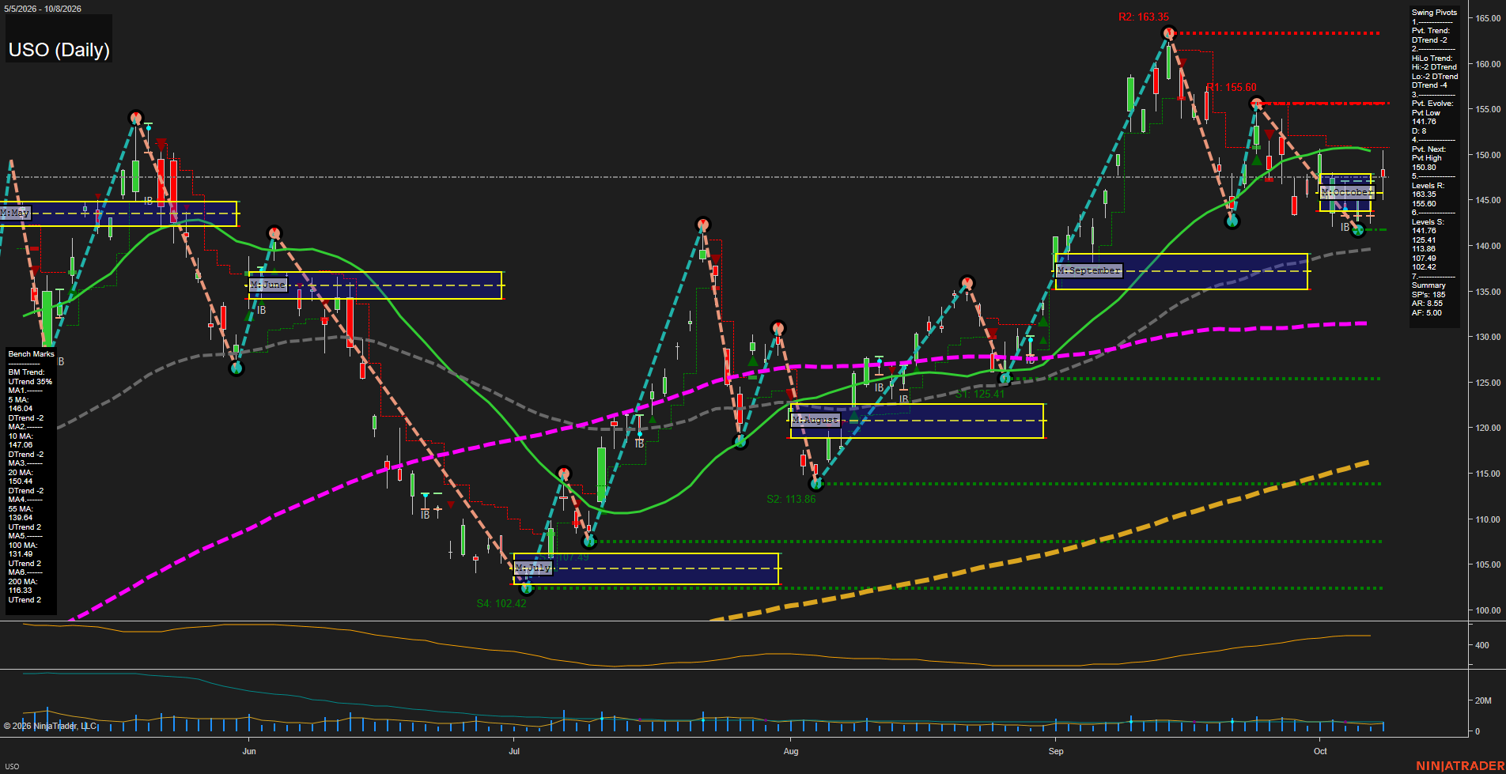1506x774 pixels.
Task: Click the Levels R: entry in Swing Pivots
Action: tap(1428, 186)
